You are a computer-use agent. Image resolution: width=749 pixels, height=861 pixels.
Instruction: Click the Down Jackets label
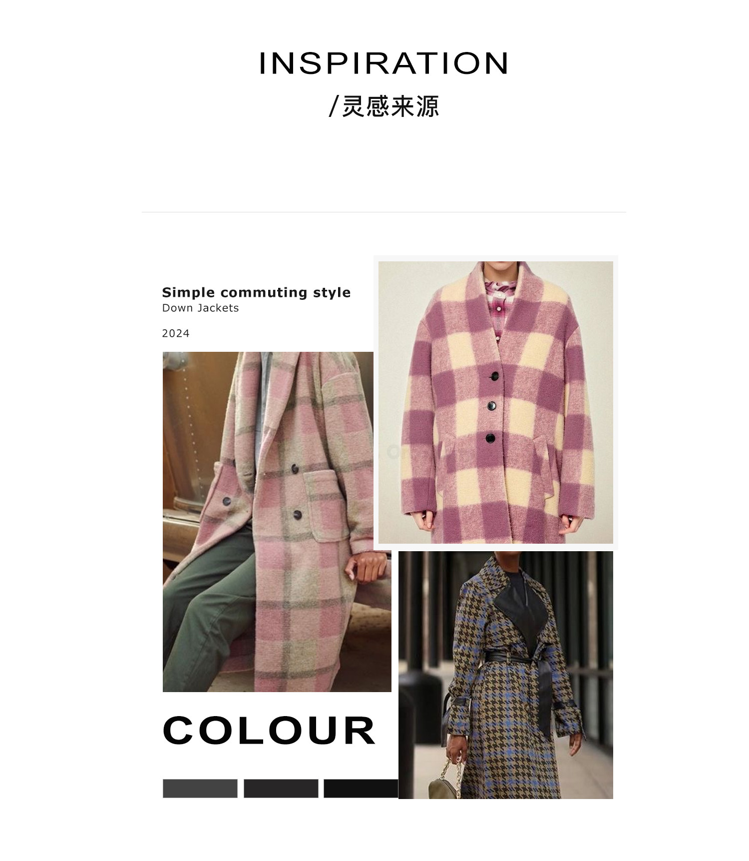(200, 308)
